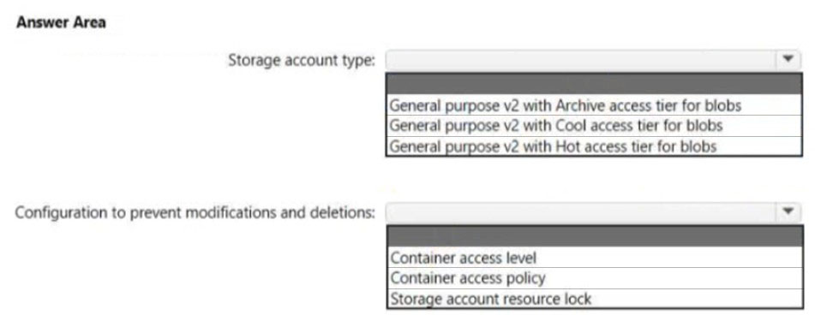
Task: Open the Storage account type dropdown arrow
Action: click(x=789, y=60)
